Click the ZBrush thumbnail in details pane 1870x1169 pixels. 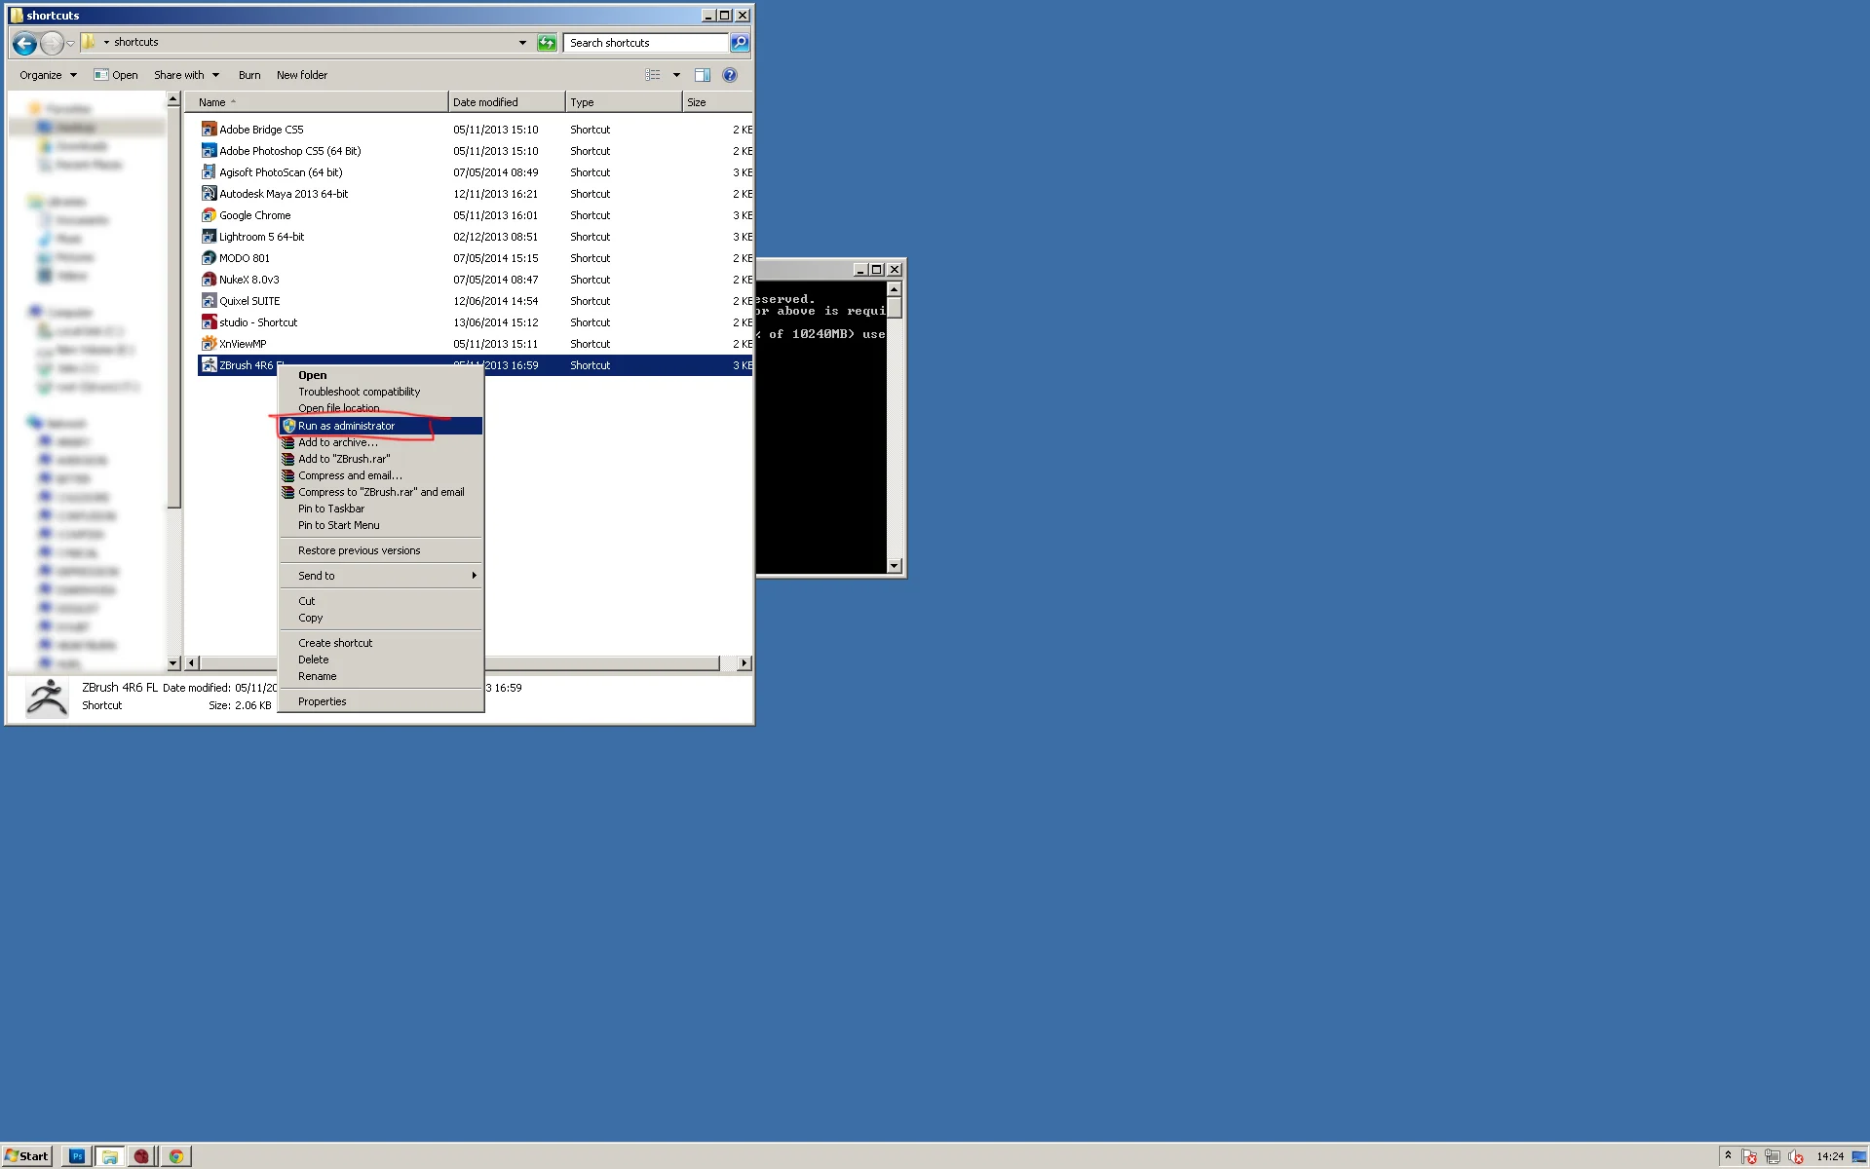point(47,697)
